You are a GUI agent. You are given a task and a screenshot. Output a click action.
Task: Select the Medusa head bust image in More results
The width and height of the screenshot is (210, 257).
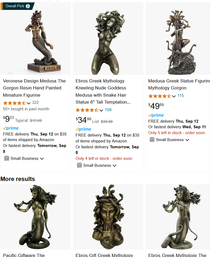click(108, 217)
